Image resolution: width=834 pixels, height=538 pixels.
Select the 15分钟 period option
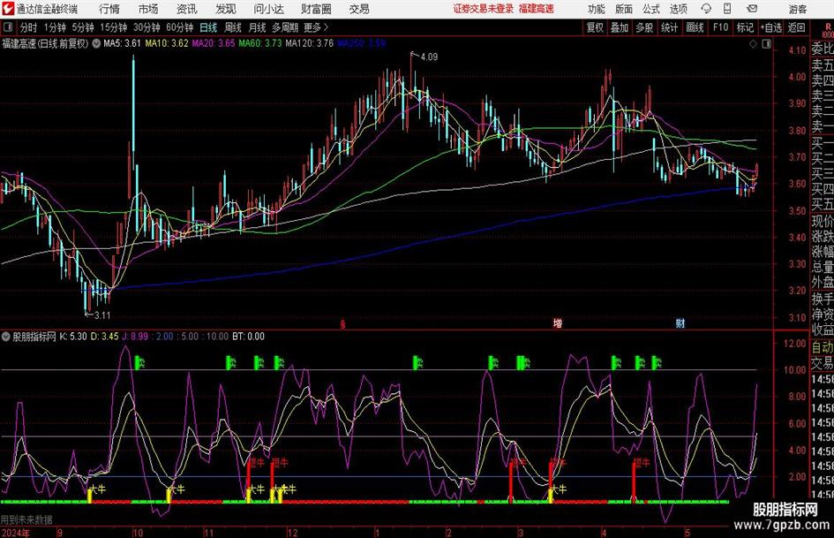[113, 27]
